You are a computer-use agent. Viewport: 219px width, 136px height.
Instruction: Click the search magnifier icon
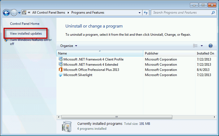pos(213,13)
